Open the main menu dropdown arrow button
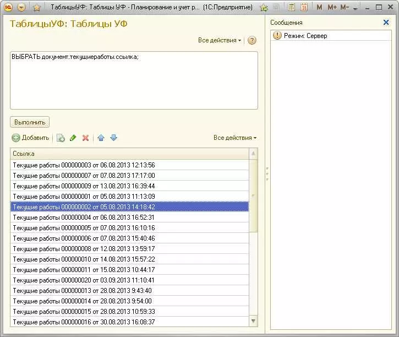The image size is (399, 337). pyautogui.click(x=21, y=8)
